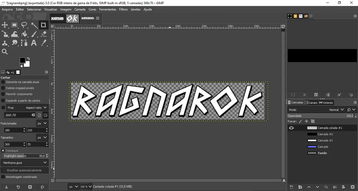Duplicate the current layer
The height and width of the screenshot is (191, 358).
(x=326, y=187)
